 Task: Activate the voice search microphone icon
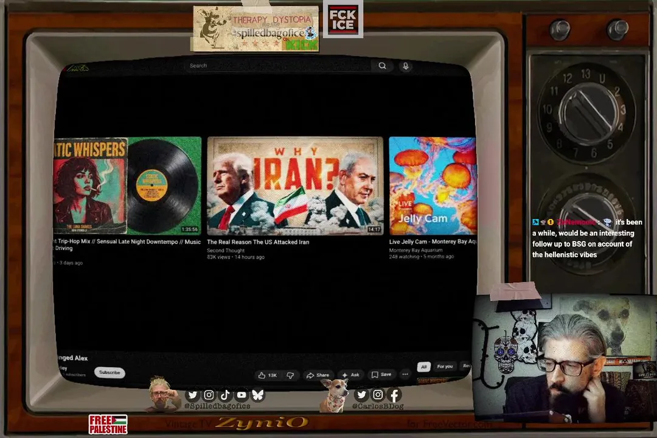tap(406, 66)
